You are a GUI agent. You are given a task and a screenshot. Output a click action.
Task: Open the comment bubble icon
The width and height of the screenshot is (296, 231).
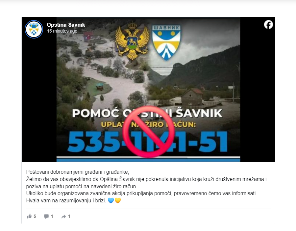[x=46, y=217]
